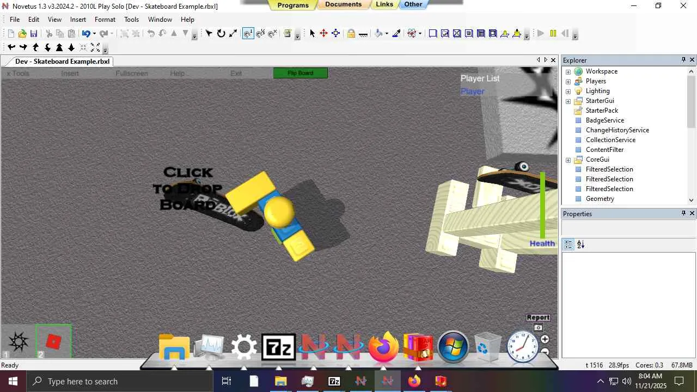Screen dimensions: 697x392
Task: Open the camera toolbar overflow options arrow
Action: tap(105, 48)
